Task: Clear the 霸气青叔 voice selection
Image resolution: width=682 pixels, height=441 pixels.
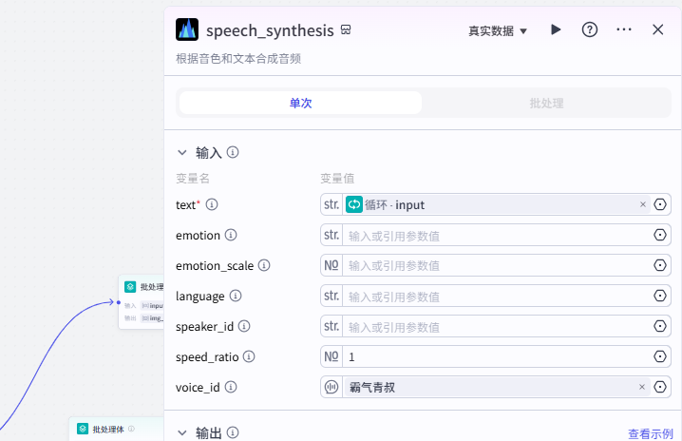Action: (x=642, y=387)
